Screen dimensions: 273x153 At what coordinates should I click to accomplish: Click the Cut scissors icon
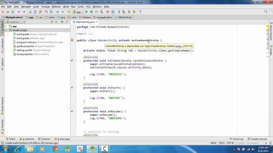coord(30,12)
